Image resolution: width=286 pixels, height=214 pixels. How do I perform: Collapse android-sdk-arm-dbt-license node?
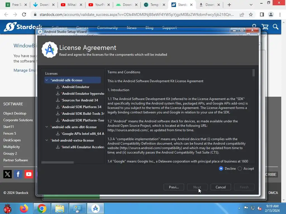(47, 127)
